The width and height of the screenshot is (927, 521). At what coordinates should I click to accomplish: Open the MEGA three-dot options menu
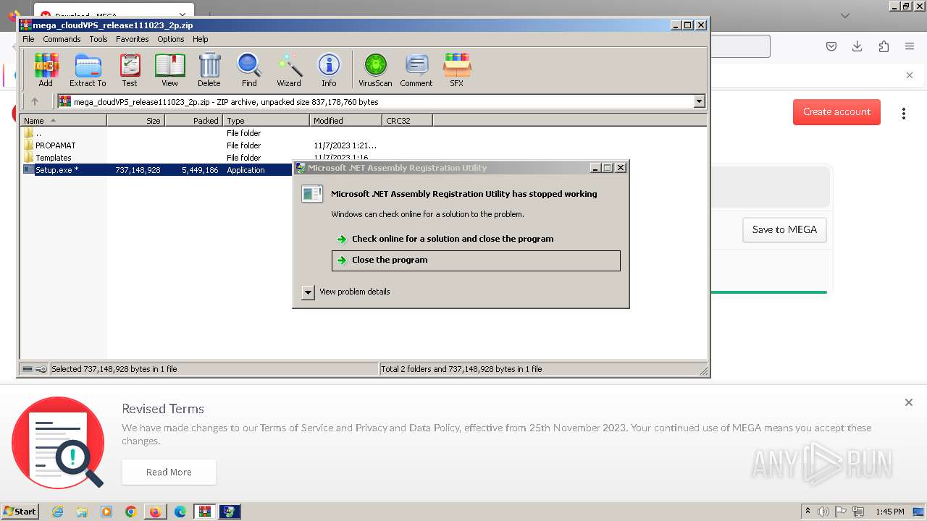[x=903, y=114]
